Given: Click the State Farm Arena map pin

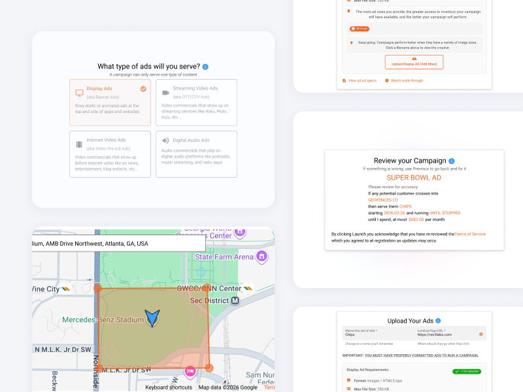Looking at the screenshot, I should [261, 255].
